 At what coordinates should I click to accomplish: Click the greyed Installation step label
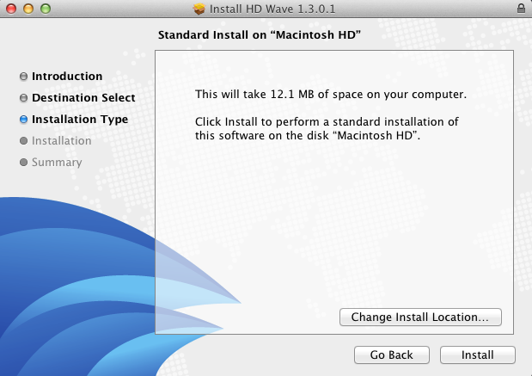point(61,140)
